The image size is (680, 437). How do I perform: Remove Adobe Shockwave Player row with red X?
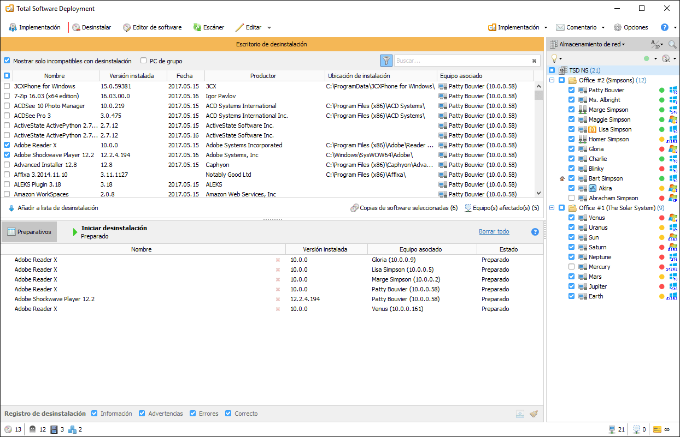278,299
